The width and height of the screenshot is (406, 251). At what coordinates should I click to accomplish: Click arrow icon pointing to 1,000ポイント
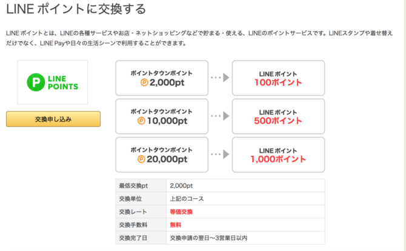220,154
